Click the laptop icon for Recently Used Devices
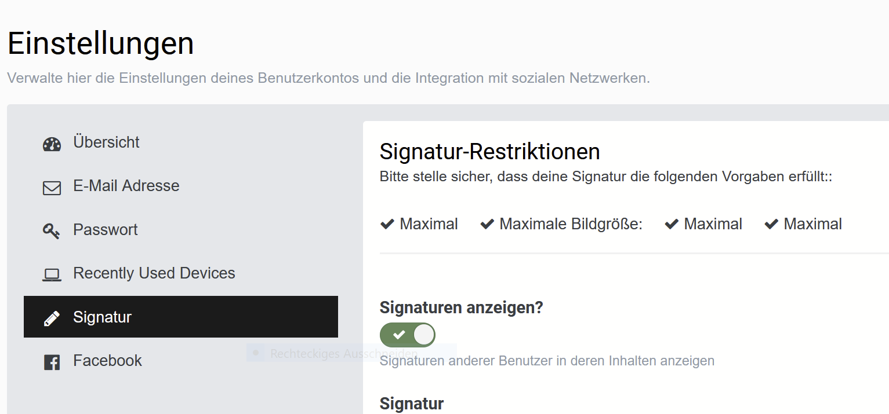The height and width of the screenshot is (414, 889). click(52, 275)
